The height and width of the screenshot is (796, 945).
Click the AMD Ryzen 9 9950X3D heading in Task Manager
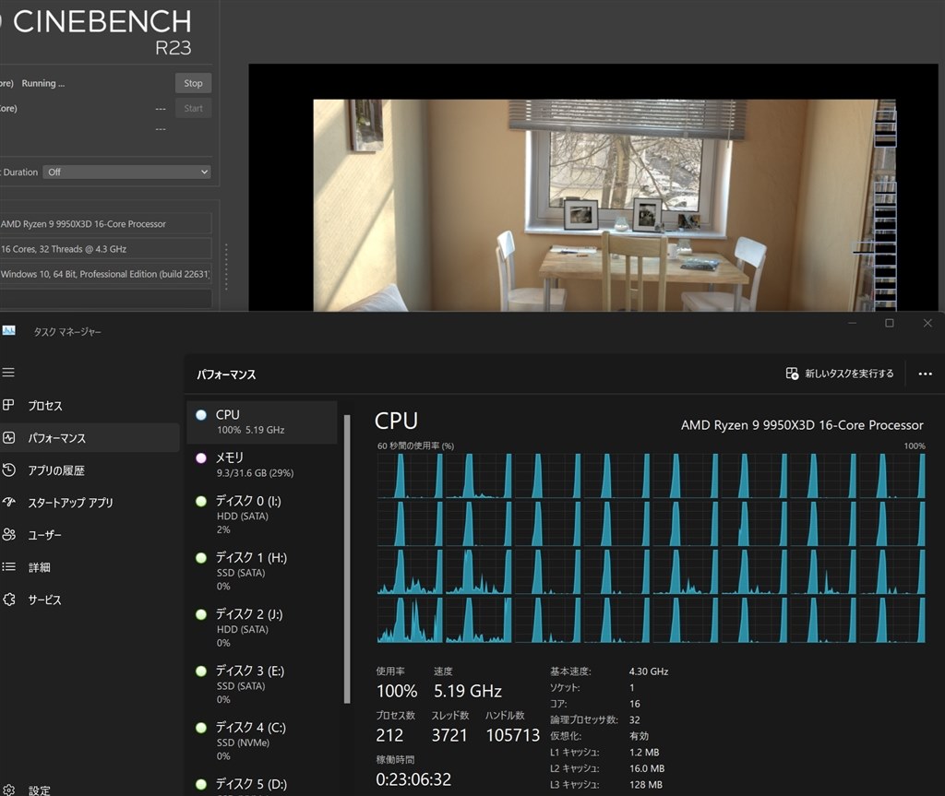coord(802,425)
